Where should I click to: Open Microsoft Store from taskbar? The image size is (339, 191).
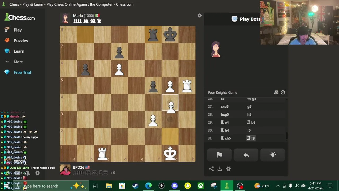click(x=122, y=186)
